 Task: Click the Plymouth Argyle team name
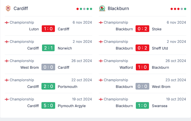(x=72, y=106)
